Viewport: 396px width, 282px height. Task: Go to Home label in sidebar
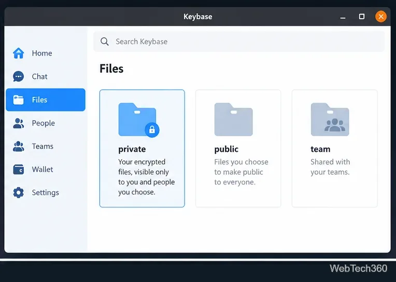coord(42,53)
